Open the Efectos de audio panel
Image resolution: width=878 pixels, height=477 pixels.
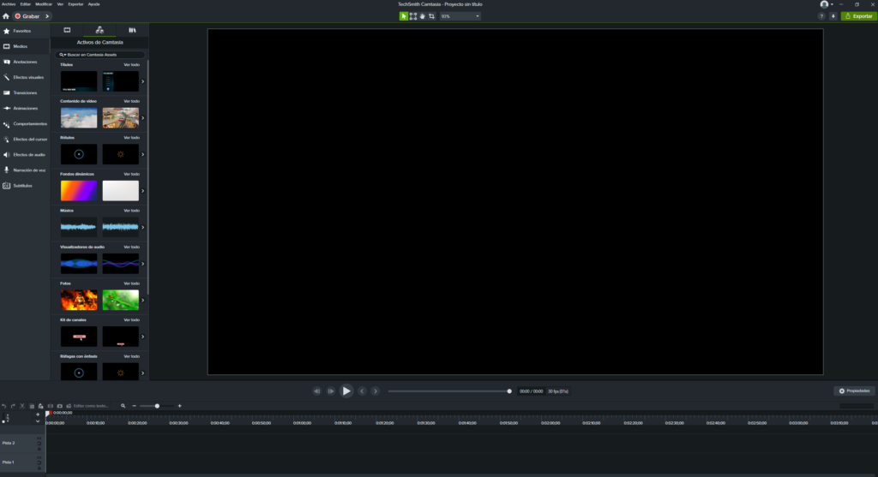click(25, 155)
